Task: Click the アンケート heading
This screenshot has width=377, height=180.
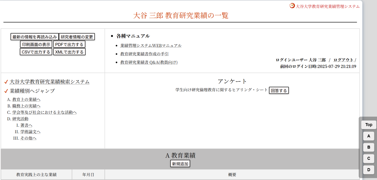Action: click(232, 81)
